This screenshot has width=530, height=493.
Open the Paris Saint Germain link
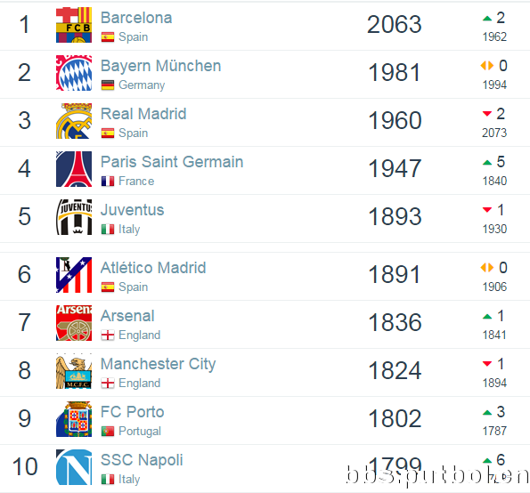click(172, 162)
